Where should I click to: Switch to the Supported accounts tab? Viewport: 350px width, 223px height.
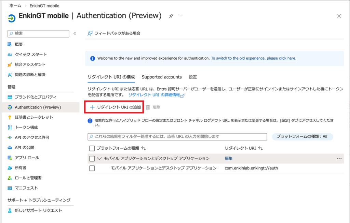(x=162, y=77)
